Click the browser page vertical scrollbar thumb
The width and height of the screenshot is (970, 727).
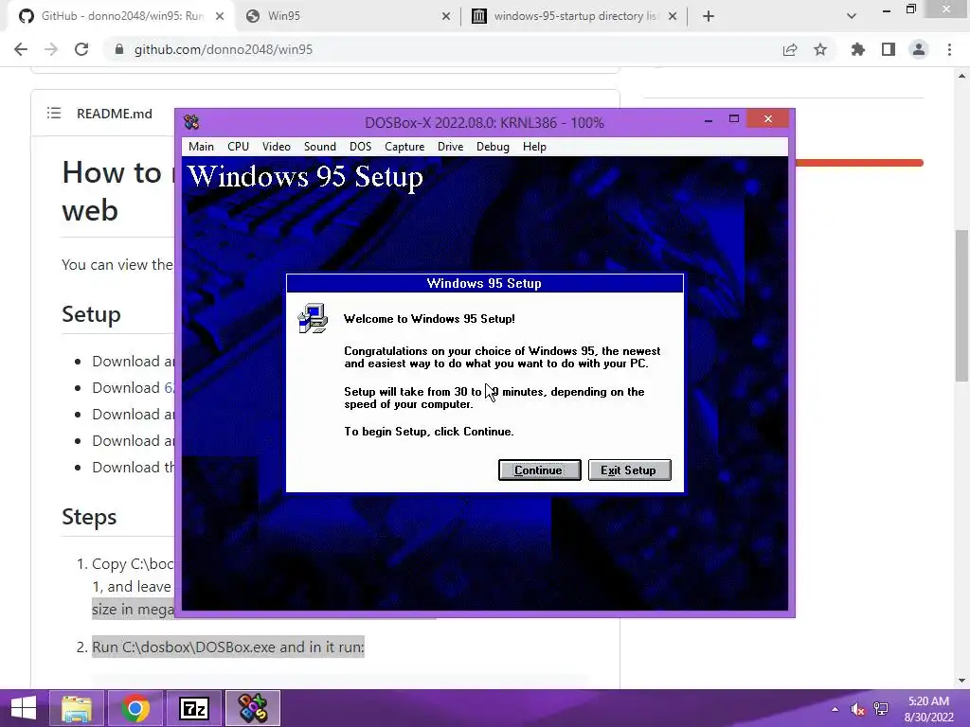(x=961, y=306)
